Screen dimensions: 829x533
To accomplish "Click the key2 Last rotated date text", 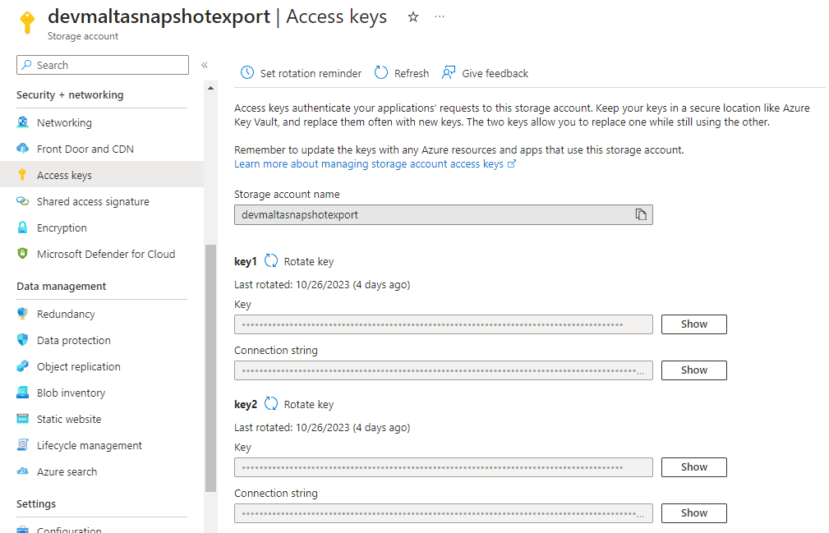I will click(322, 427).
